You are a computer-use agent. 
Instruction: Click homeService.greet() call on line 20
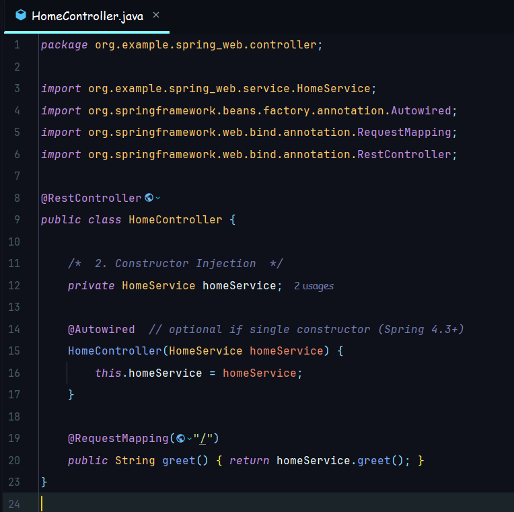tap(340, 461)
